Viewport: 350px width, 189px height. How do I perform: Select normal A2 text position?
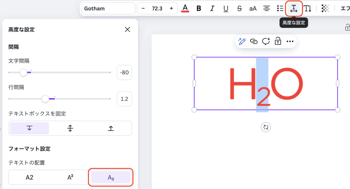pyautogui.click(x=29, y=177)
